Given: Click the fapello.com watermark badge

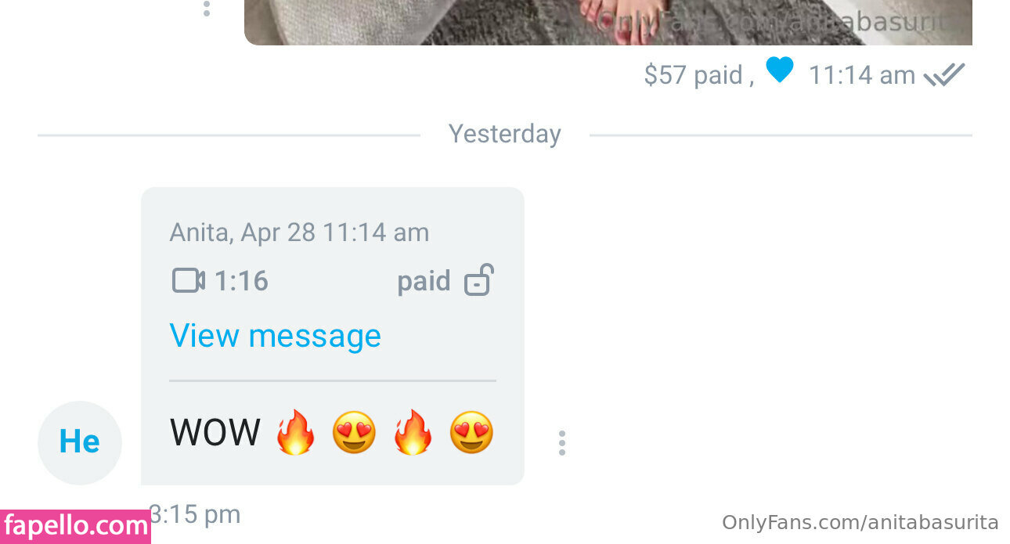Looking at the screenshot, I should tap(75, 527).
